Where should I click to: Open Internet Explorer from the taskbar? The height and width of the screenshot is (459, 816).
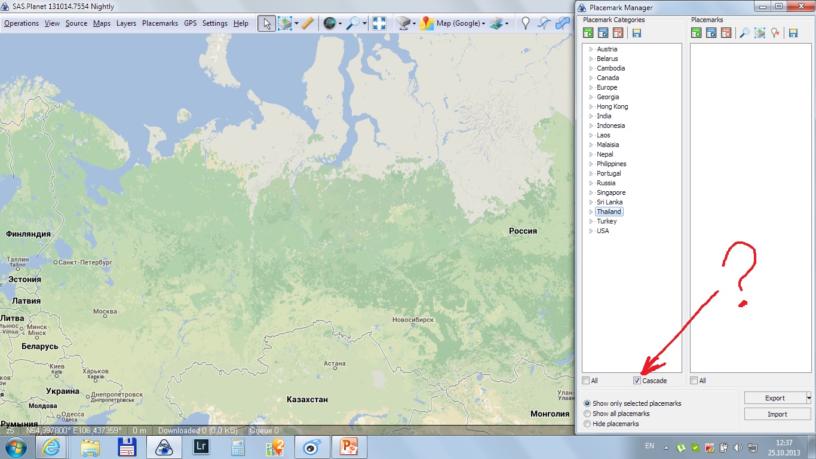pyautogui.click(x=51, y=447)
